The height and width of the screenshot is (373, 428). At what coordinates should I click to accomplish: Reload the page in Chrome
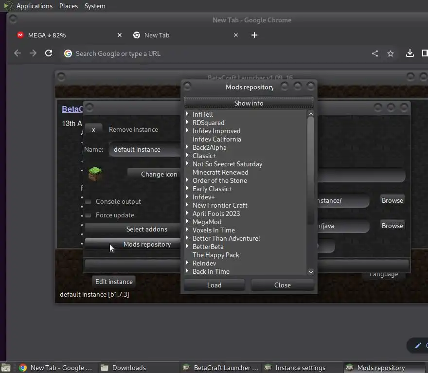click(x=49, y=53)
